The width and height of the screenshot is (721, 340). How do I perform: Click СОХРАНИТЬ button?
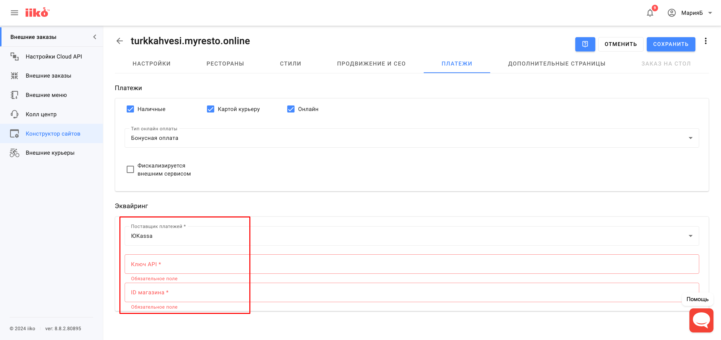671,44
